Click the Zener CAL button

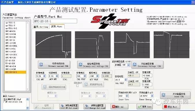tap(175, 95)
